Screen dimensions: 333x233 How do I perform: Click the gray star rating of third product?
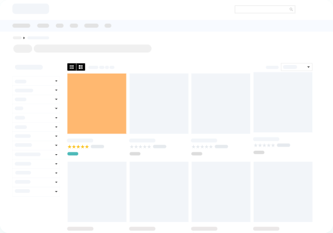point(202,147)
